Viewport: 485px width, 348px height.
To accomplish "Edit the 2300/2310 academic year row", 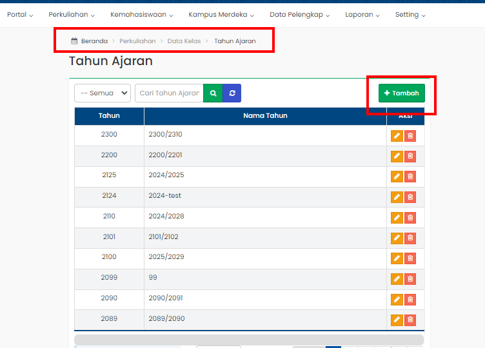I will click(397, 136).
